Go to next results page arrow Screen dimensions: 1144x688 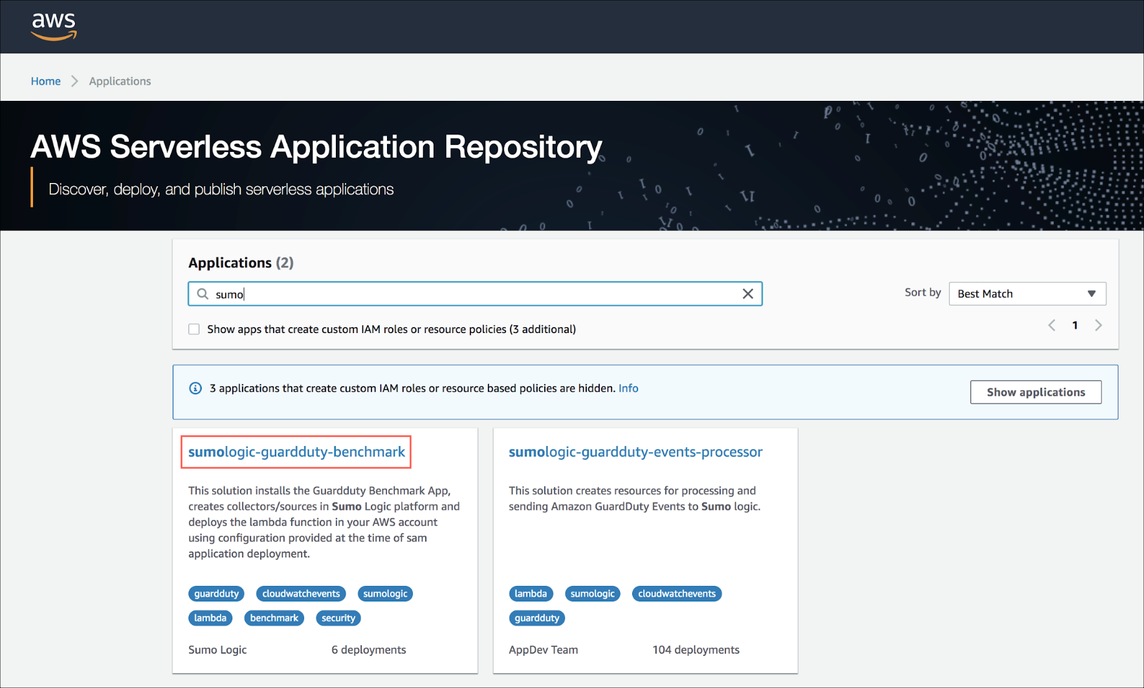click(x=1098, y=325)
